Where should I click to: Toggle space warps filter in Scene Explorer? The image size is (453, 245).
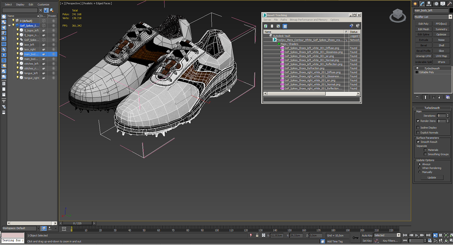tap(4, 44)
